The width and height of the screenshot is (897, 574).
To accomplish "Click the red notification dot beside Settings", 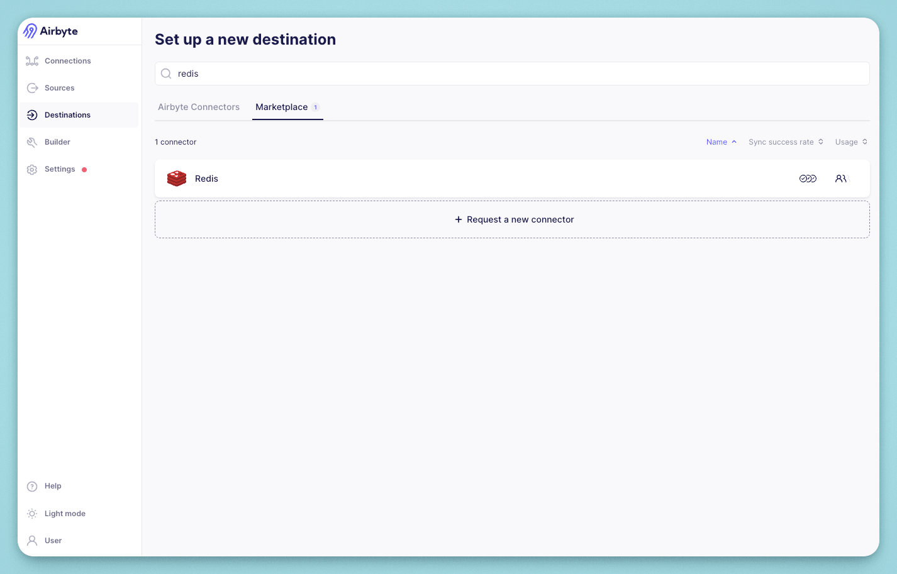I will click(84, 170).
